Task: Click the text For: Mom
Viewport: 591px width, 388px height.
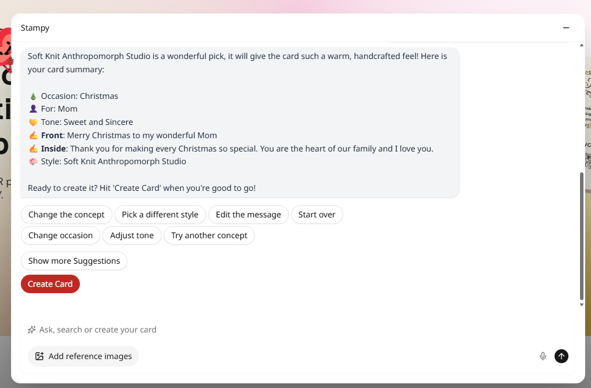Action: pyautogui.click(x=59, y=109)
